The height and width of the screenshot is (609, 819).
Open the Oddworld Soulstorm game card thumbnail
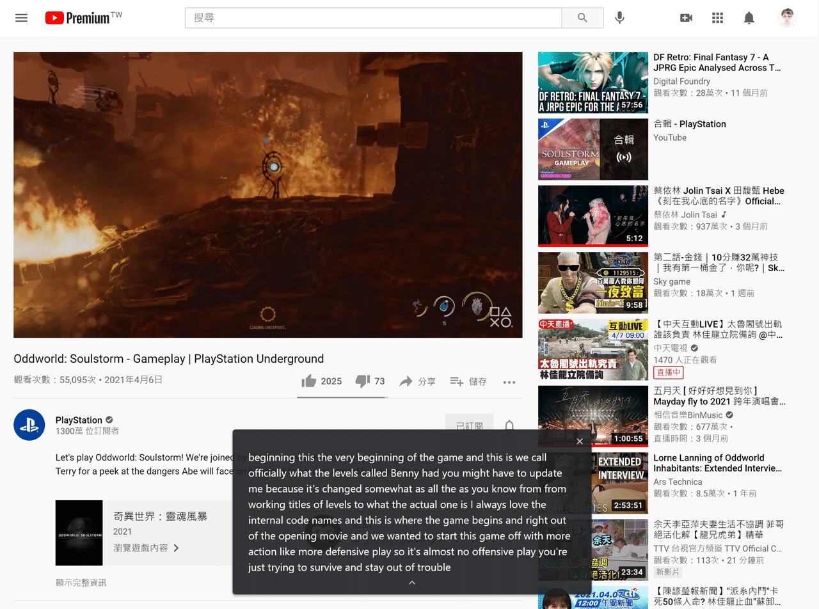(x=79, y=533)
